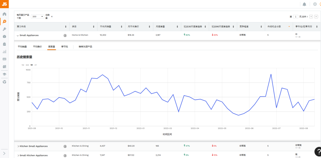
Task: Open the bar chart analytics icon in sidebar
Action: (x=4, y=52)
